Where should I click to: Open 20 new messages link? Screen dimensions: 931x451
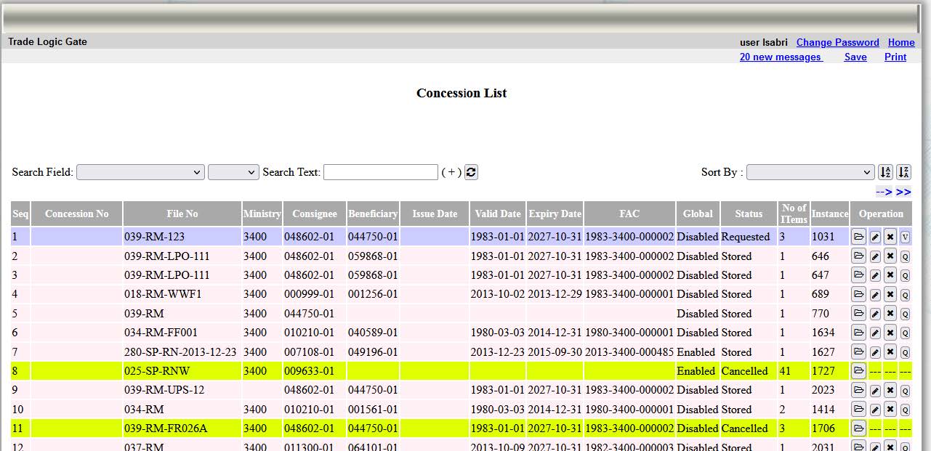781,57
